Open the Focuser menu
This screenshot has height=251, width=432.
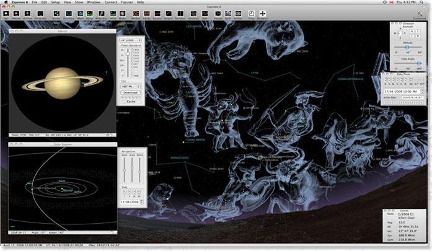point(126,2)
